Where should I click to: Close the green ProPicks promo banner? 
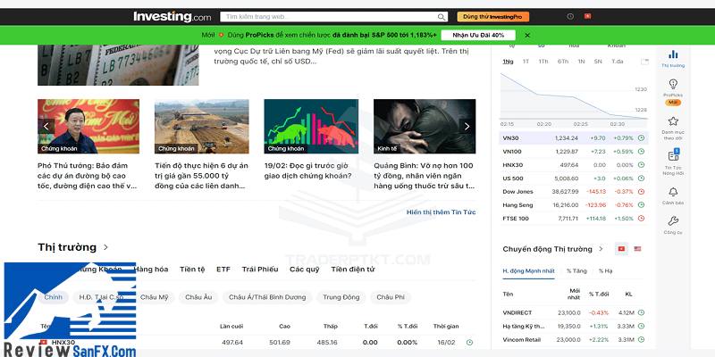[x=527, y=35]
